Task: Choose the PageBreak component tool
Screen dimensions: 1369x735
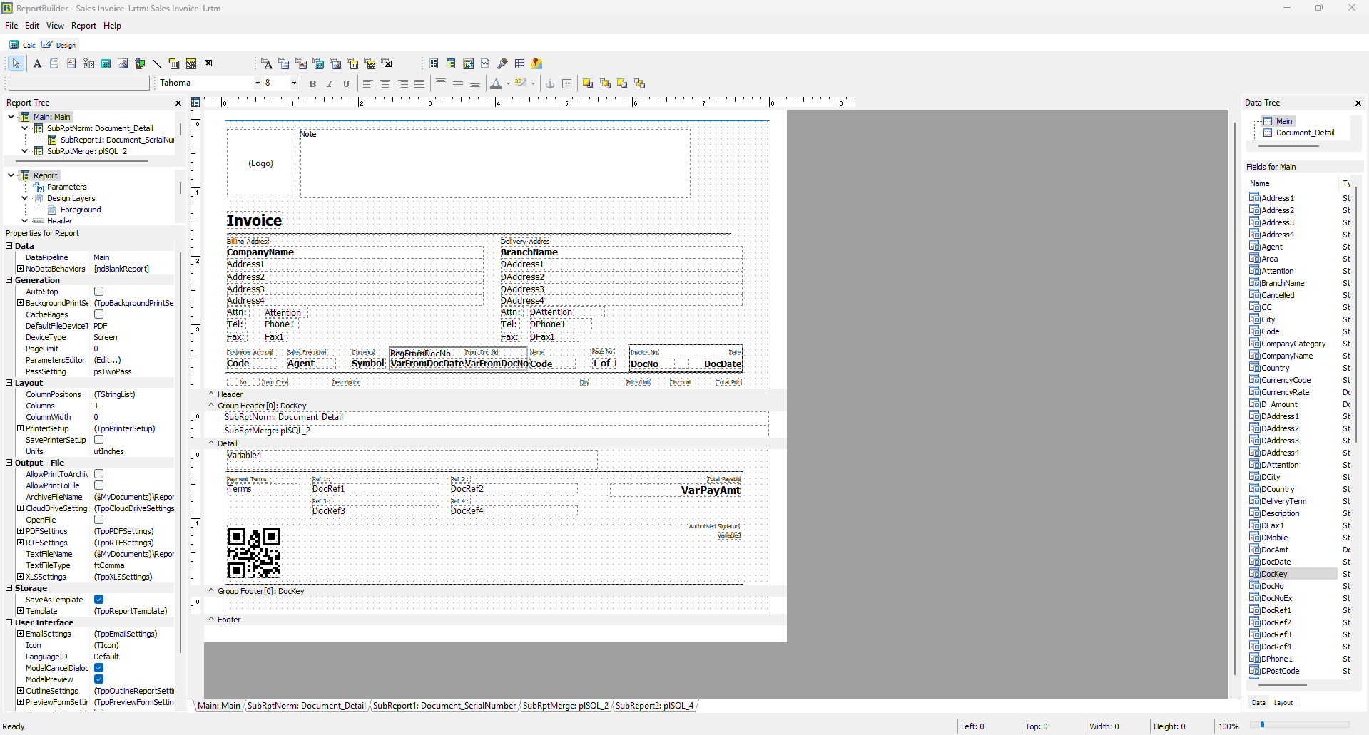Action: tap(485, 63)
